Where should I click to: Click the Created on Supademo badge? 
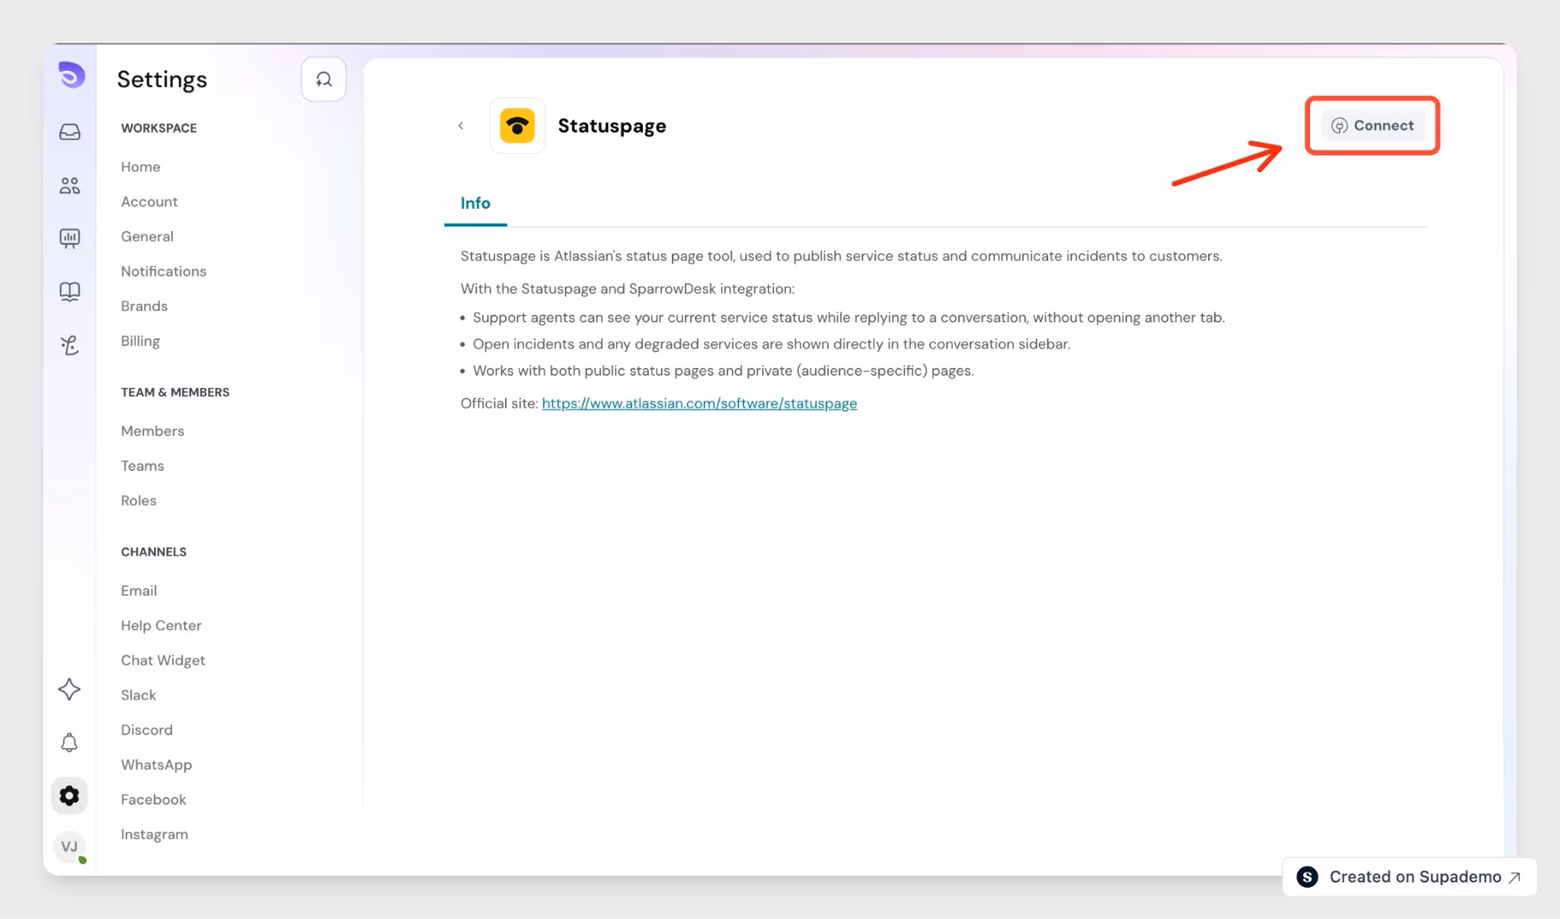coord(1409,877)
